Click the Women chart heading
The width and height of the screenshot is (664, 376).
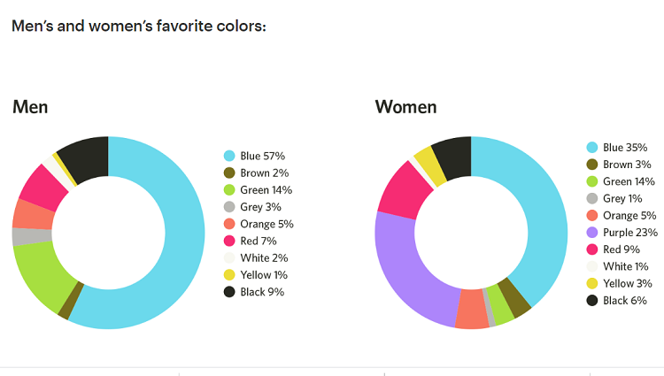(405, 106)
